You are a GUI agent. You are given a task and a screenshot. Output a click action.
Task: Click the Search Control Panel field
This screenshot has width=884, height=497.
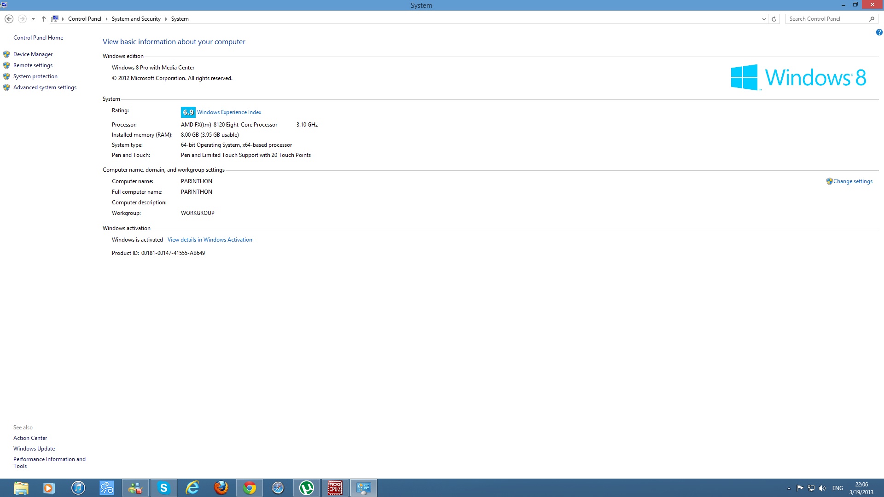[x=826, y=19]
